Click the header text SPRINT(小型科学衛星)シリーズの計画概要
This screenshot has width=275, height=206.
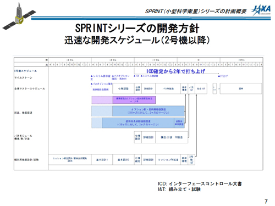coord(196,12)
